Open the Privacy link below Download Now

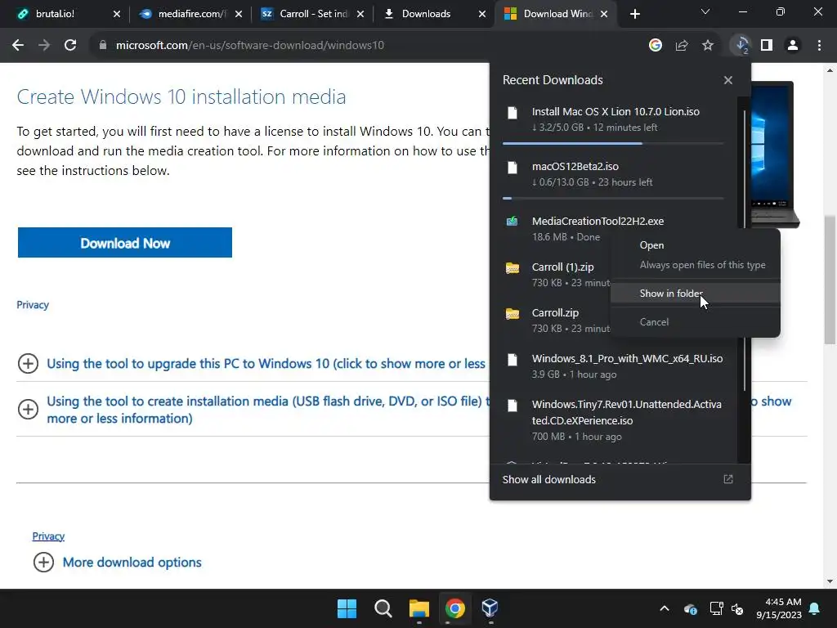click(33, 305)
